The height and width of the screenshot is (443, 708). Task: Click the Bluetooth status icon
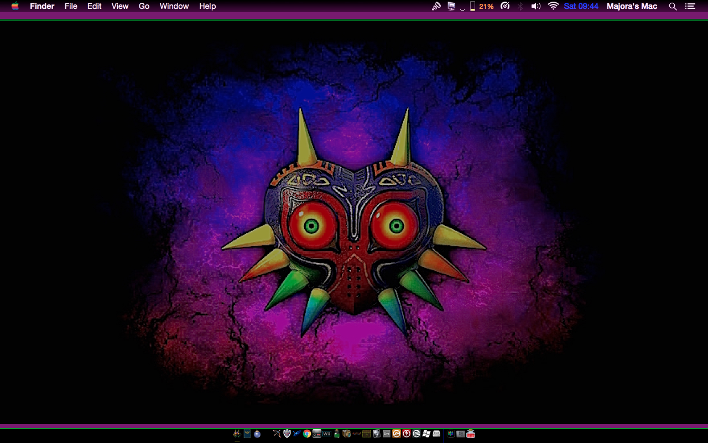(520, 6)
